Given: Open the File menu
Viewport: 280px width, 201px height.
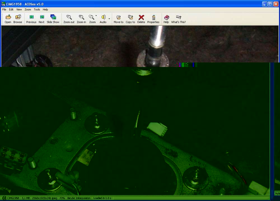Looking at the screenshot, I should (4, 9).
